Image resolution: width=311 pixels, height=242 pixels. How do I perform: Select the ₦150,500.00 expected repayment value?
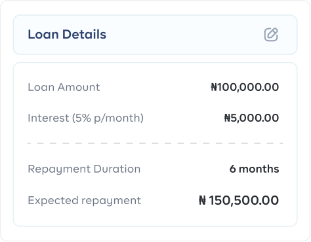239,200
